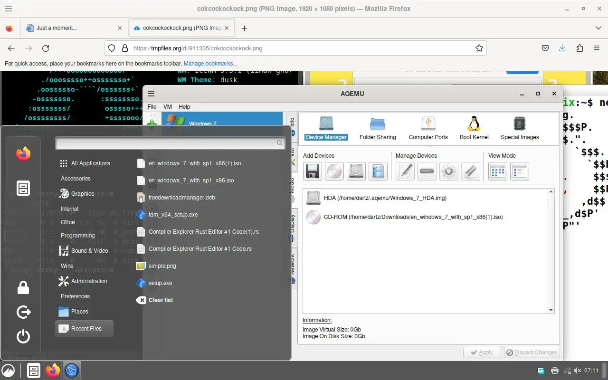Image resolution: width=608 pixels, height=380 pixels.
Task: Click the pencil edit-device icon under Manage Devices
Action: click(x=405, y=171)
